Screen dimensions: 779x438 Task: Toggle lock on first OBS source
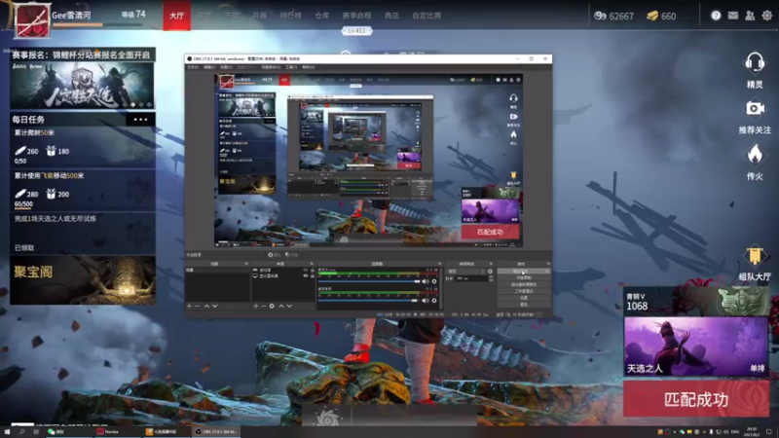(x=313, y=270)
